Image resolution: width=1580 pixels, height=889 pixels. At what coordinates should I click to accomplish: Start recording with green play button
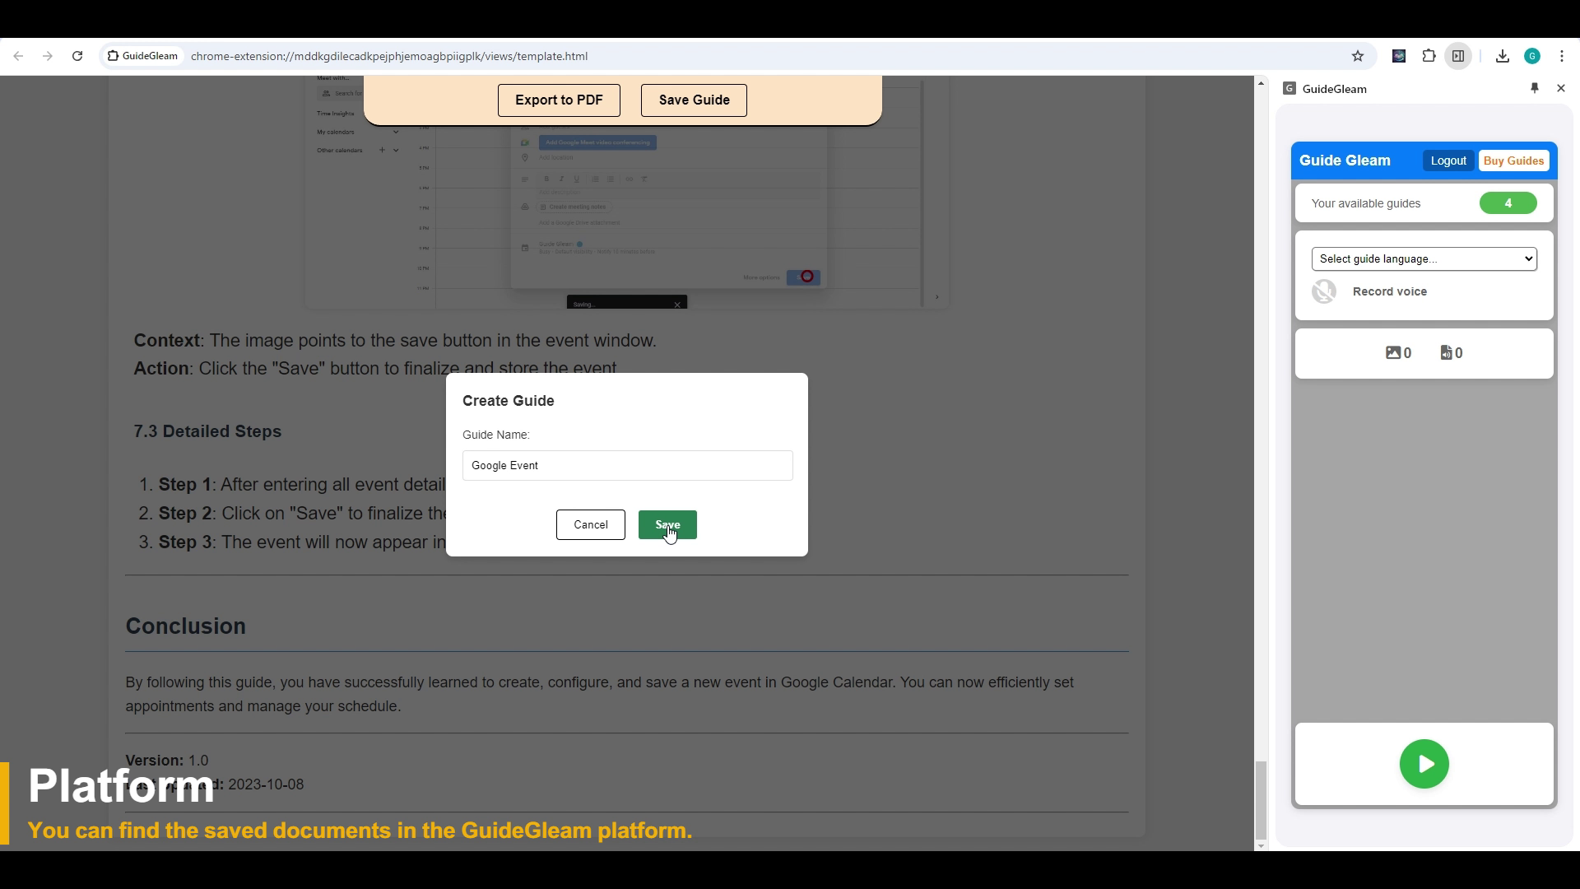[x=1424, y=764]
